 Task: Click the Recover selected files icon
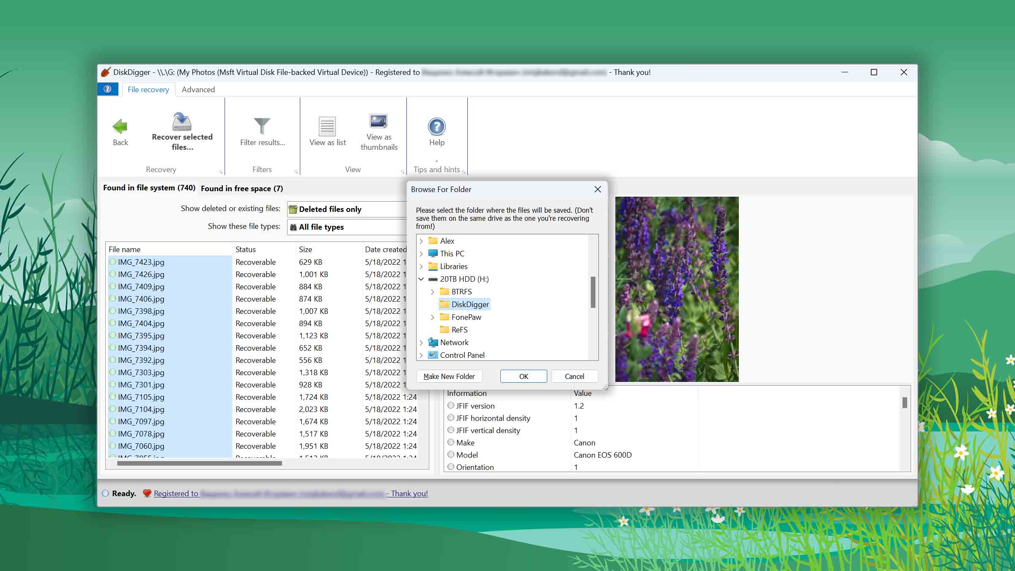point(182,122)
